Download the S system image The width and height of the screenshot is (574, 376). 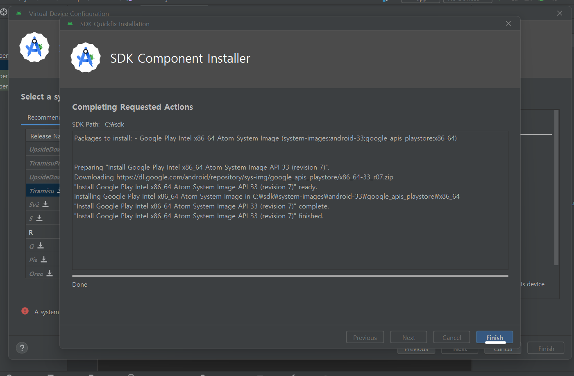click(x=39, y=218)
